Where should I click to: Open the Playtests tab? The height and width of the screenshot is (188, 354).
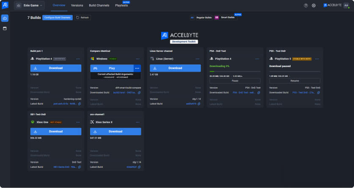(121, 5)
